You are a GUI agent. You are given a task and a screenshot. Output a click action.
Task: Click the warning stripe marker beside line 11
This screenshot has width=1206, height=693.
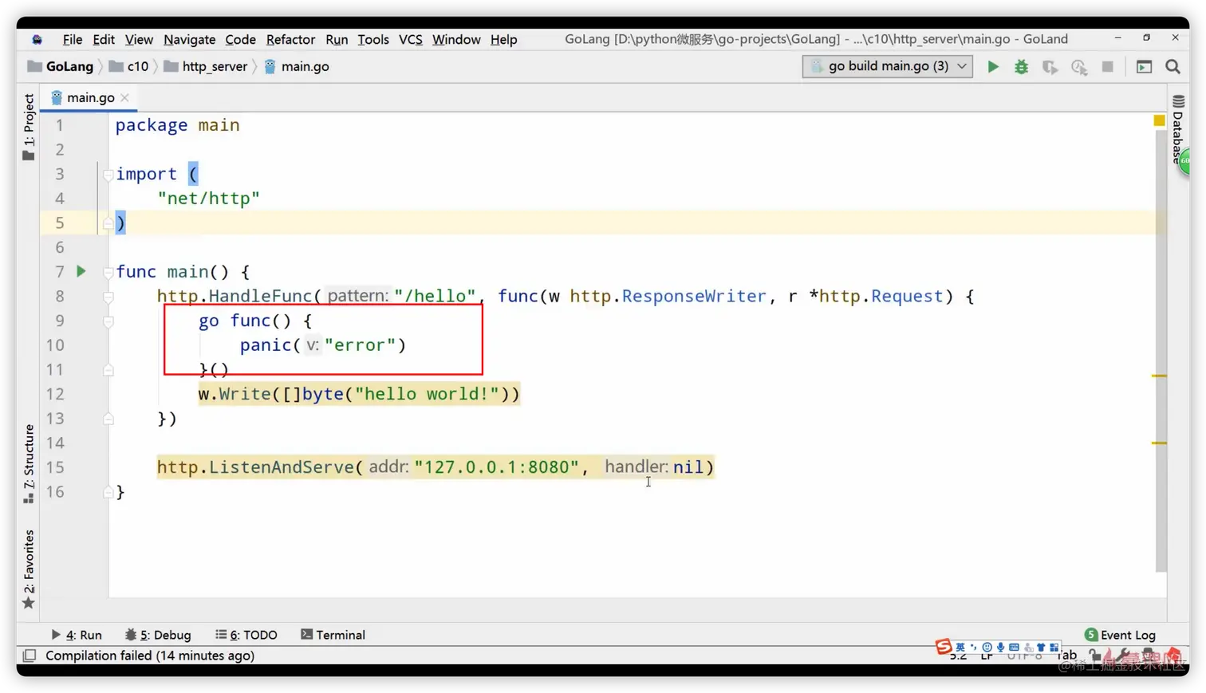(1160, 376)
